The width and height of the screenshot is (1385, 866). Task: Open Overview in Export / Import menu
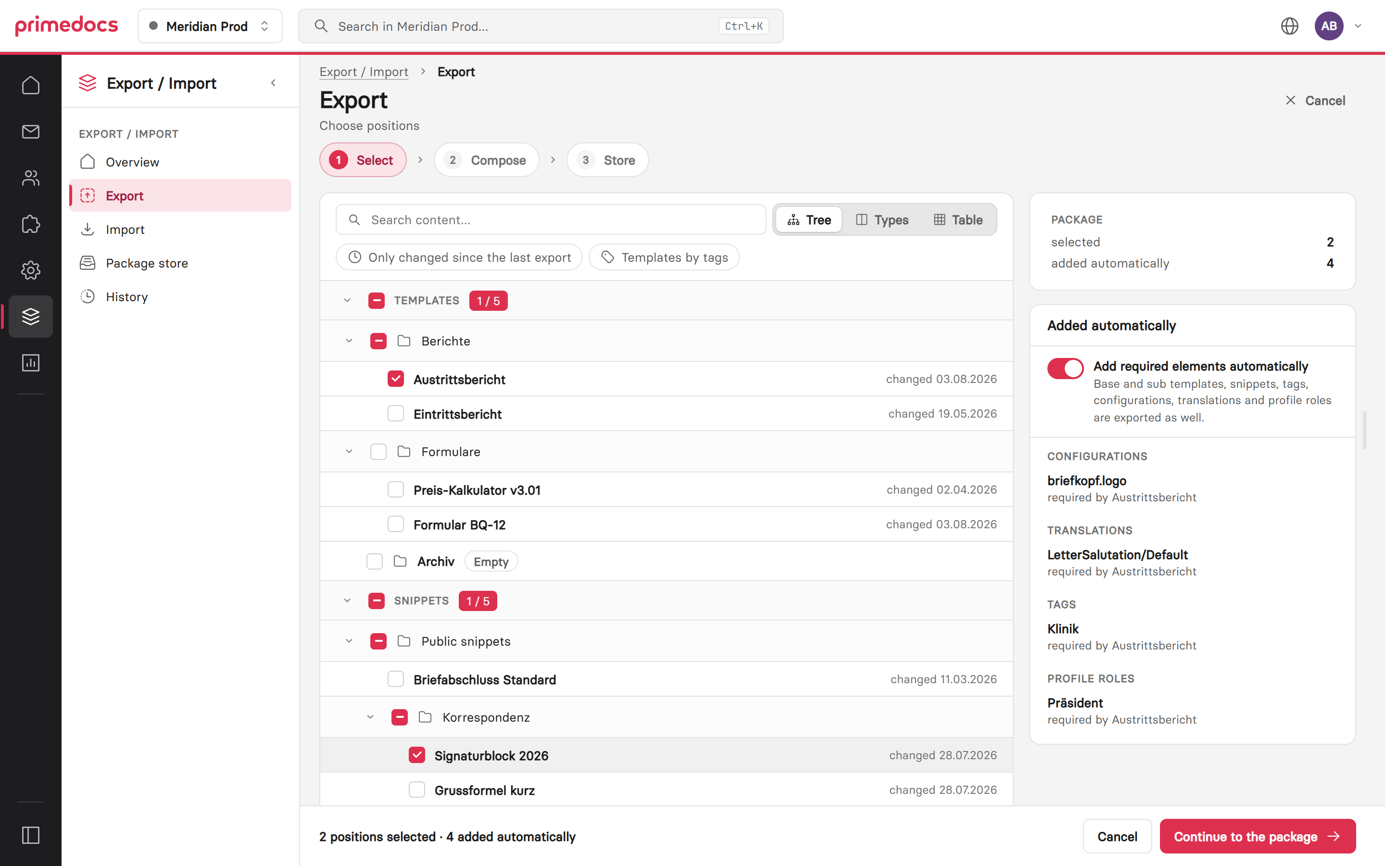(180, 162)
